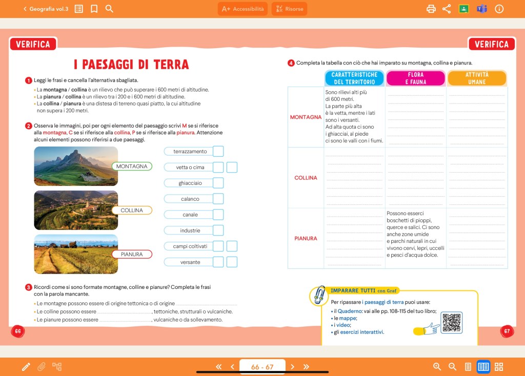The height and width of the screenshot is (376, 525).
Task: Click the page number field 66 - 67
Action: pos(262,367)
